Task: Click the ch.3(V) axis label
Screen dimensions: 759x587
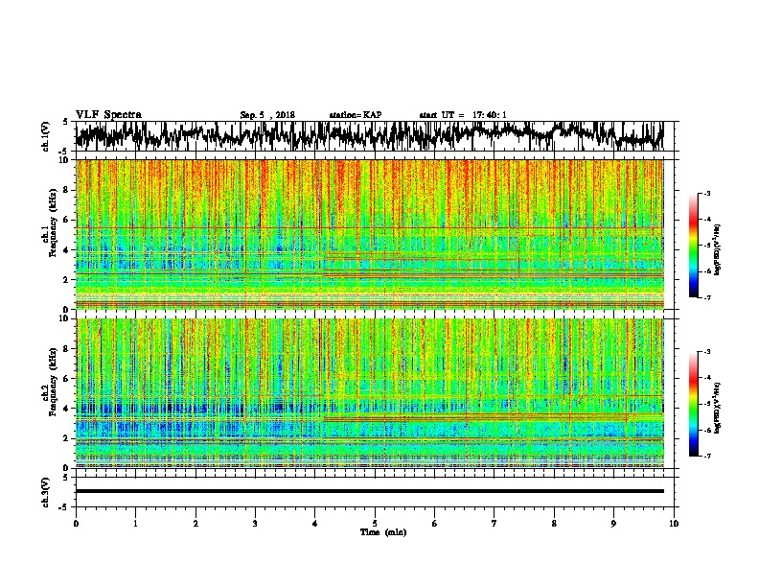Action: (x=45, y=492)
